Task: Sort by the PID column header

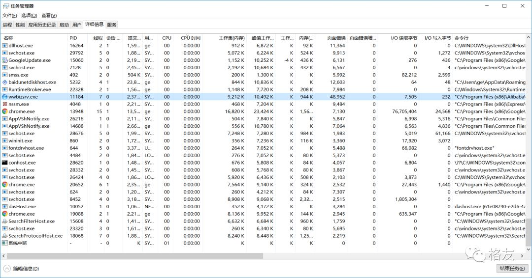Action: tap(77, 38)
